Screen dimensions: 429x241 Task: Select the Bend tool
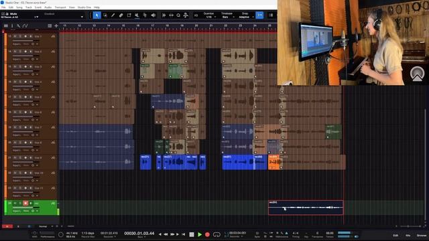point(145,15)
